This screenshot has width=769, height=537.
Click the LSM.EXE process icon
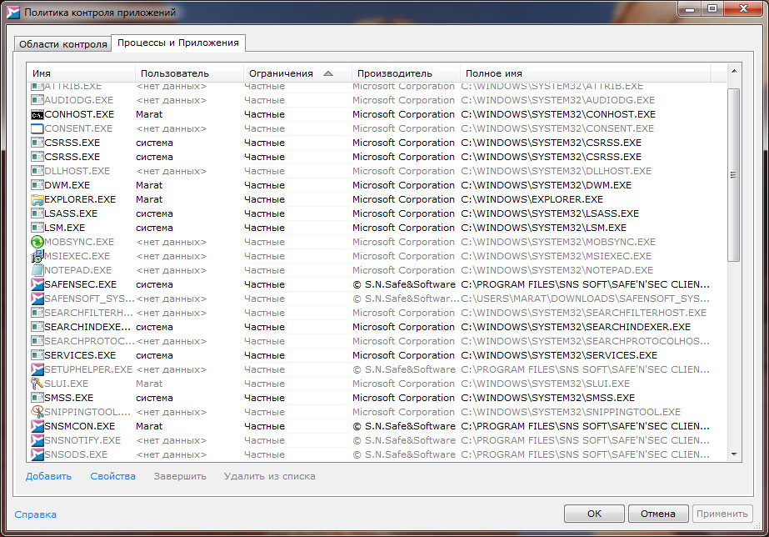tap(37, 228)
